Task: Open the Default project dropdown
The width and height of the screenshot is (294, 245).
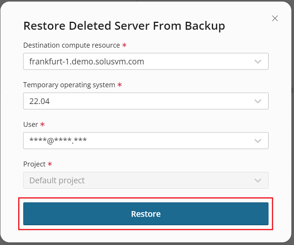Action: 146,180
